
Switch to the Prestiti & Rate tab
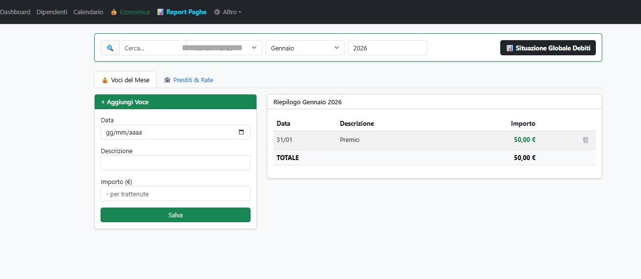188,80
